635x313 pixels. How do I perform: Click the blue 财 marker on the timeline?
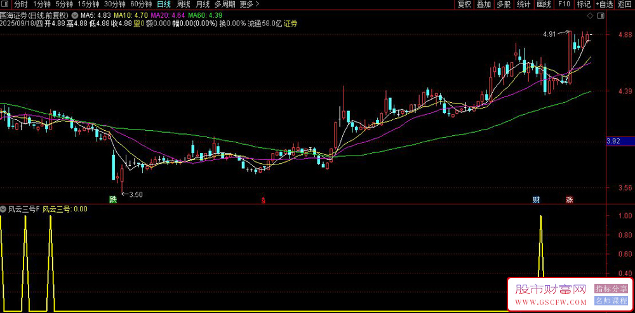pos(536,199)
